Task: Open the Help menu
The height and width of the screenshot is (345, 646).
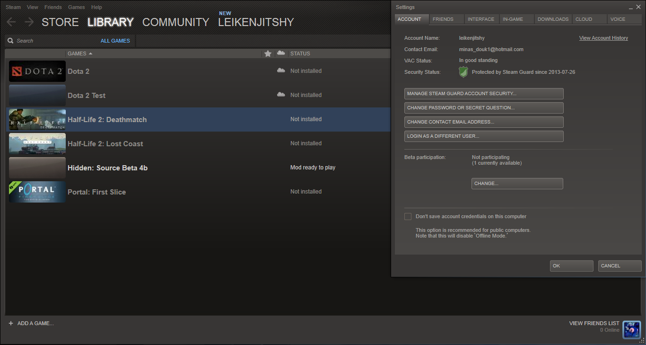Action: tap(96, 7)
